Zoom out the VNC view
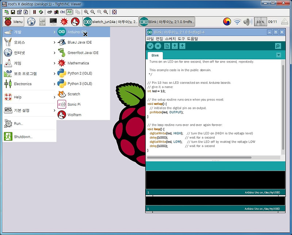Image resolution: width=292 pixels, height=235 pixels. (93, 12)
